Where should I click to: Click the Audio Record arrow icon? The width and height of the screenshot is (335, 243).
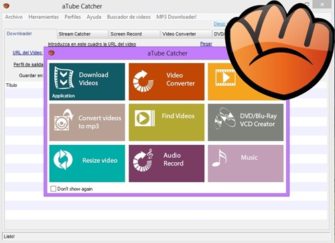pyautogui.click(x=143, y=160)
